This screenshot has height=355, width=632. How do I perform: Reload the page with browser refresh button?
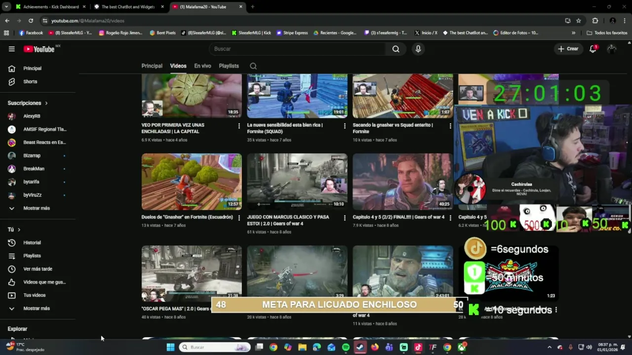pos(31,21)
